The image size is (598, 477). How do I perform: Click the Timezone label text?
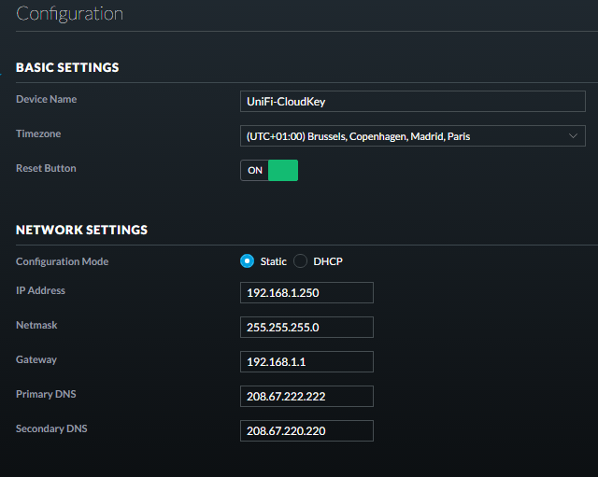[38, 133]
